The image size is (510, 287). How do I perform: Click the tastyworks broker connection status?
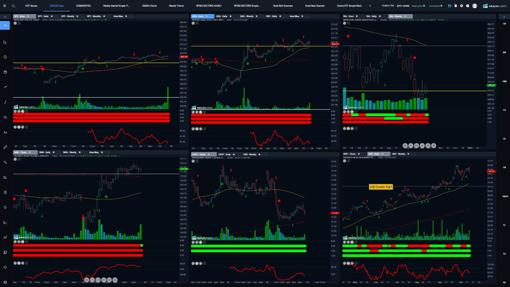[x=418, y=6]
